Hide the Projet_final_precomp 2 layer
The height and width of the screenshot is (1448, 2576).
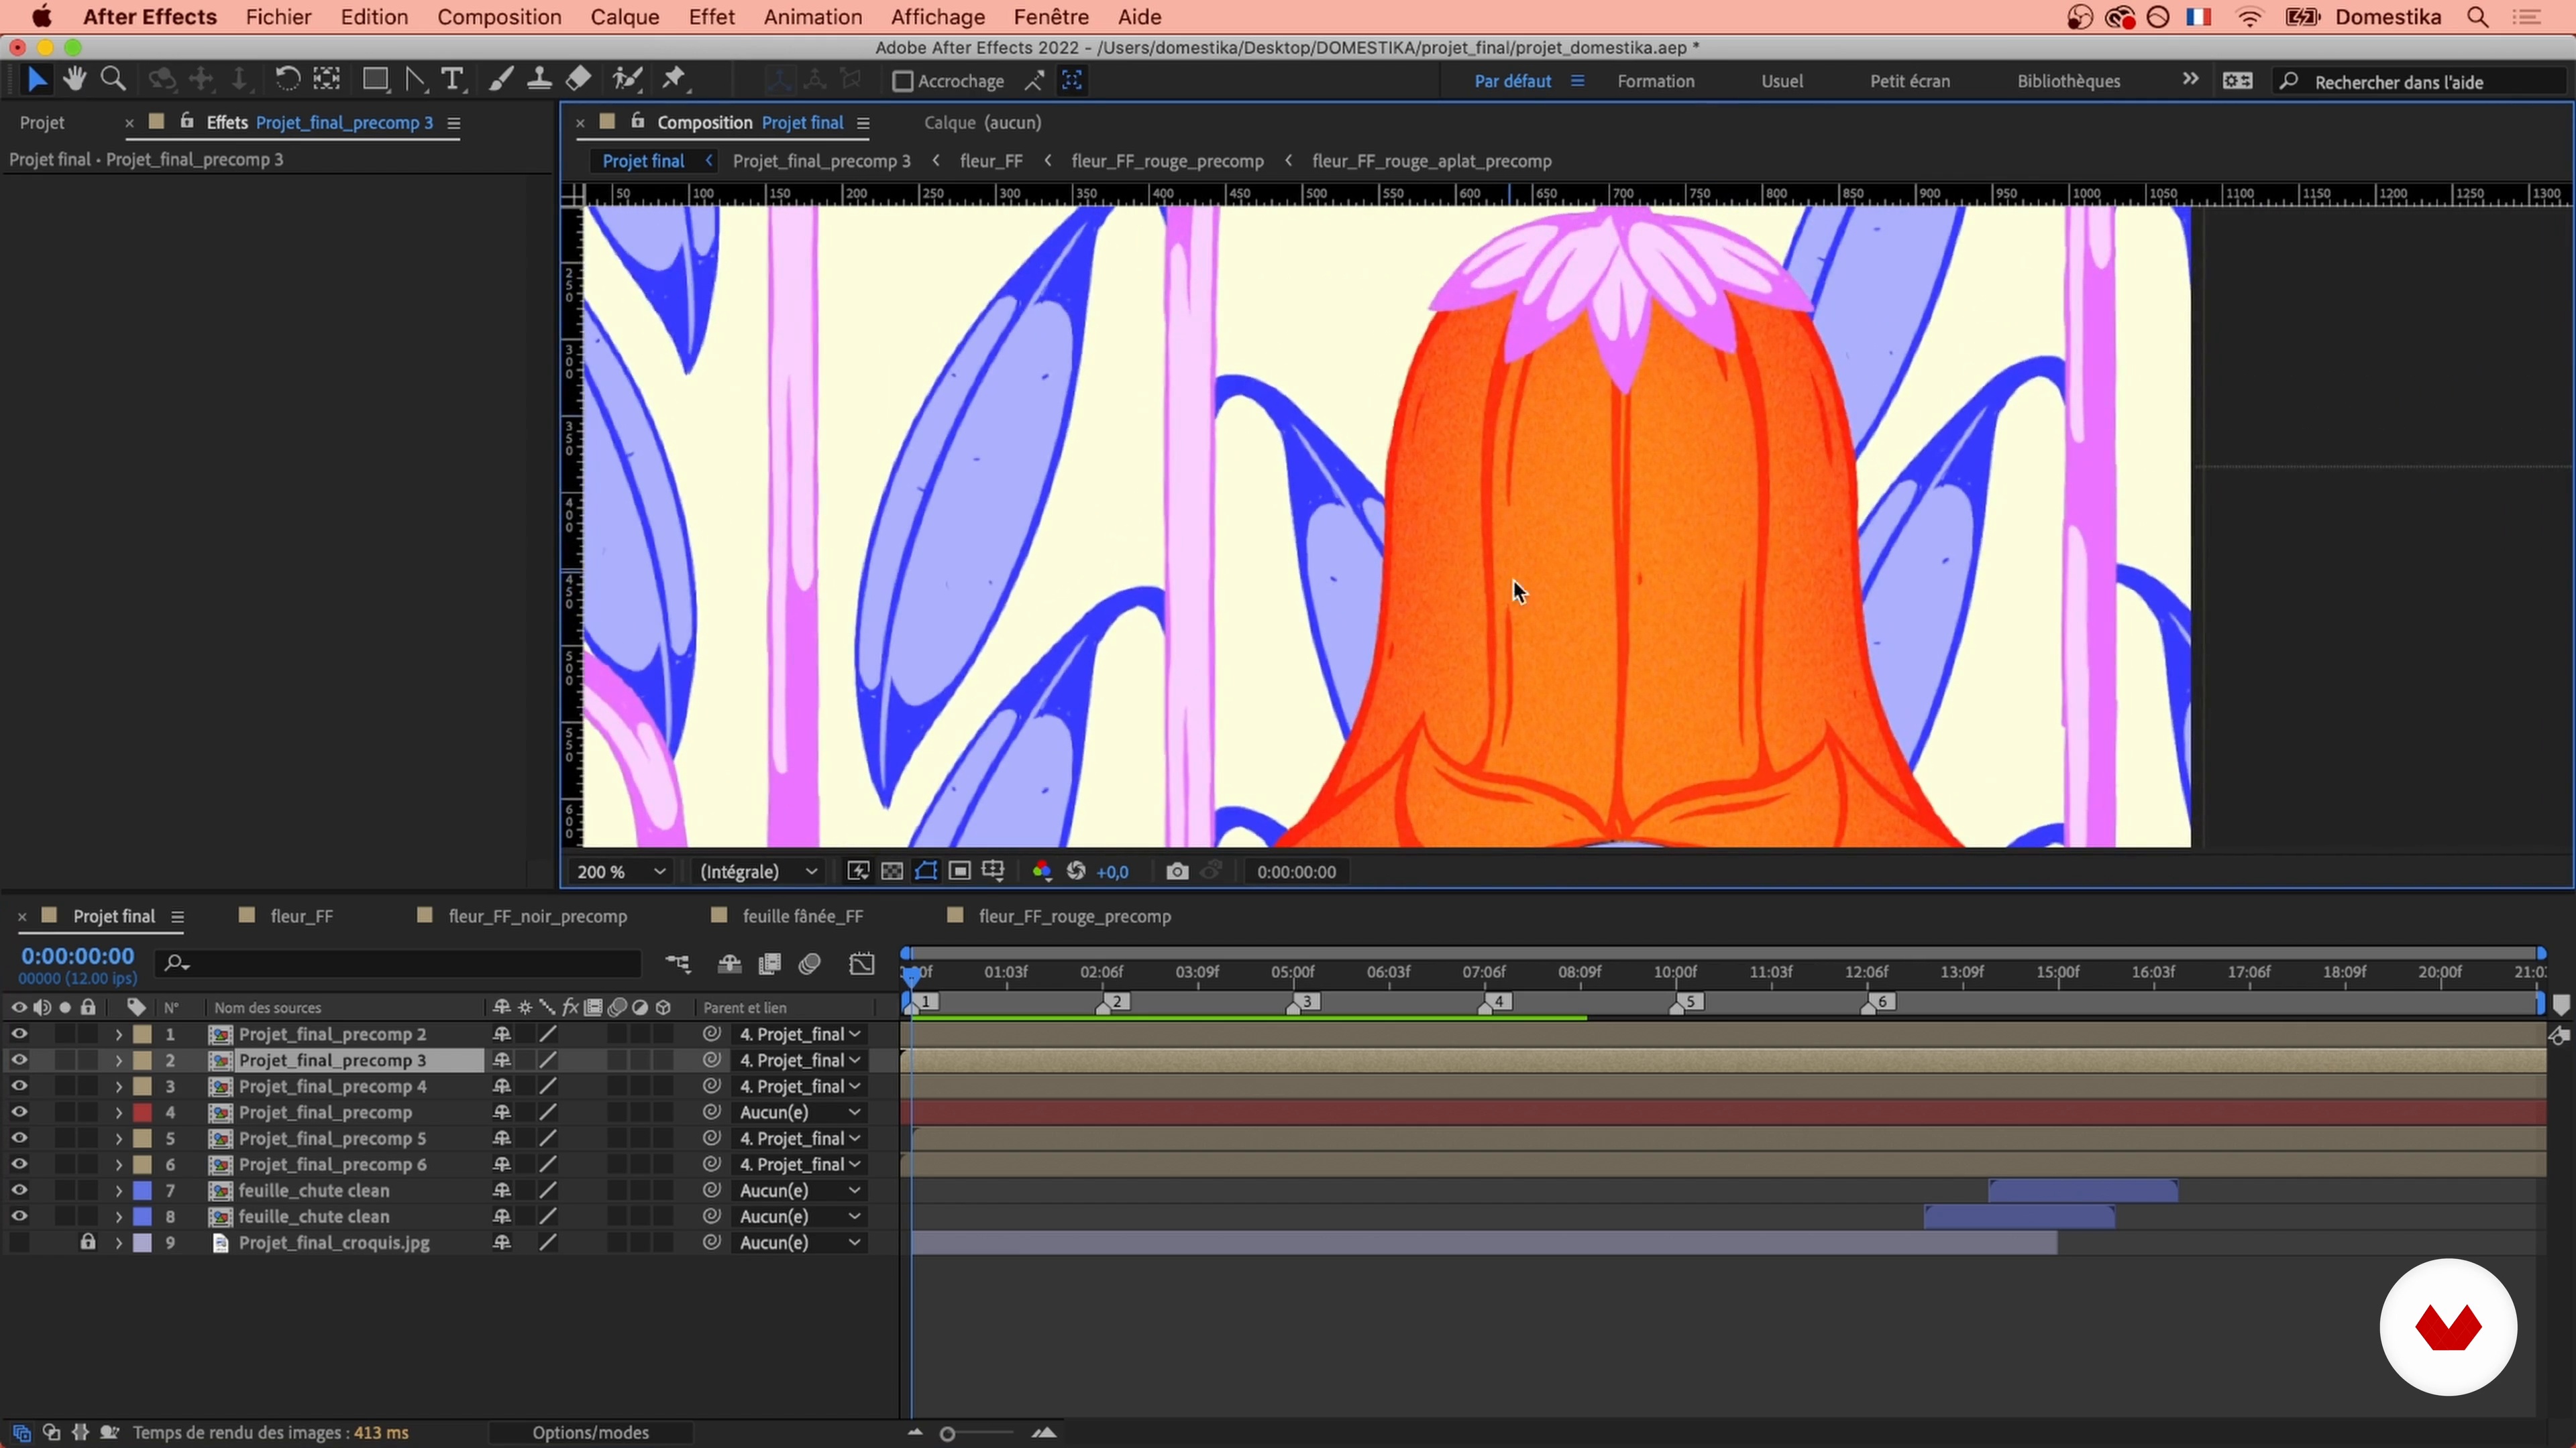pyautogui.click(x=19, y=1034)
